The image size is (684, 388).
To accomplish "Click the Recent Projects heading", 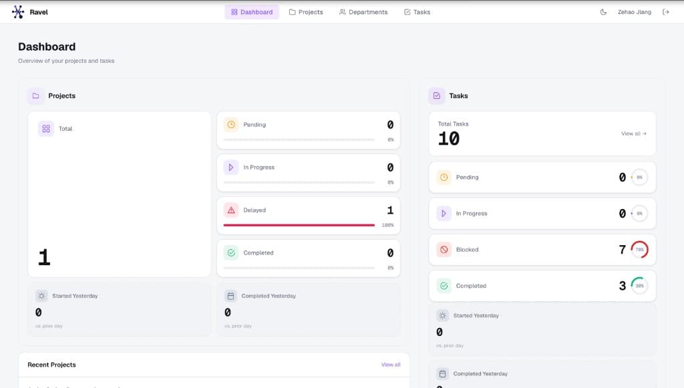I will click(x=51, y=365).
